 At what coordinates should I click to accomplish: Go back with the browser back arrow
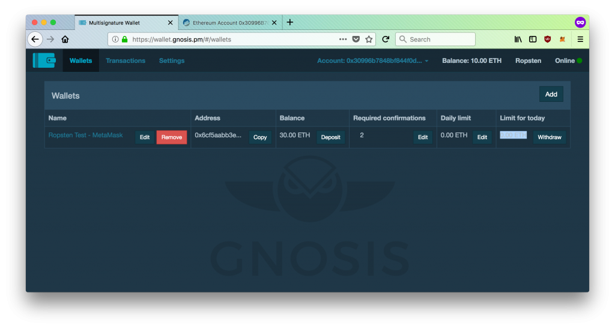[35, 39]
